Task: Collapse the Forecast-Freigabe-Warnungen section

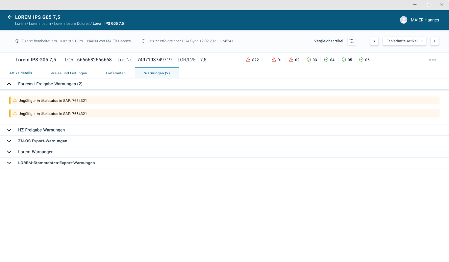Action: point(9,84)
